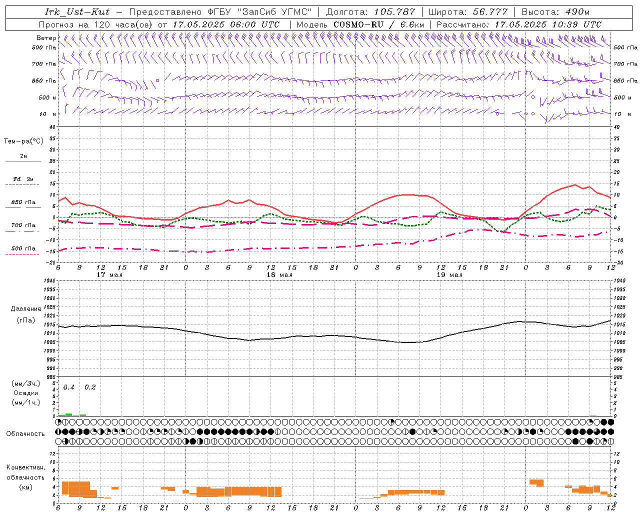Click the precipitation value 0.4
The image size is (640, 512).
pos(69,387)
